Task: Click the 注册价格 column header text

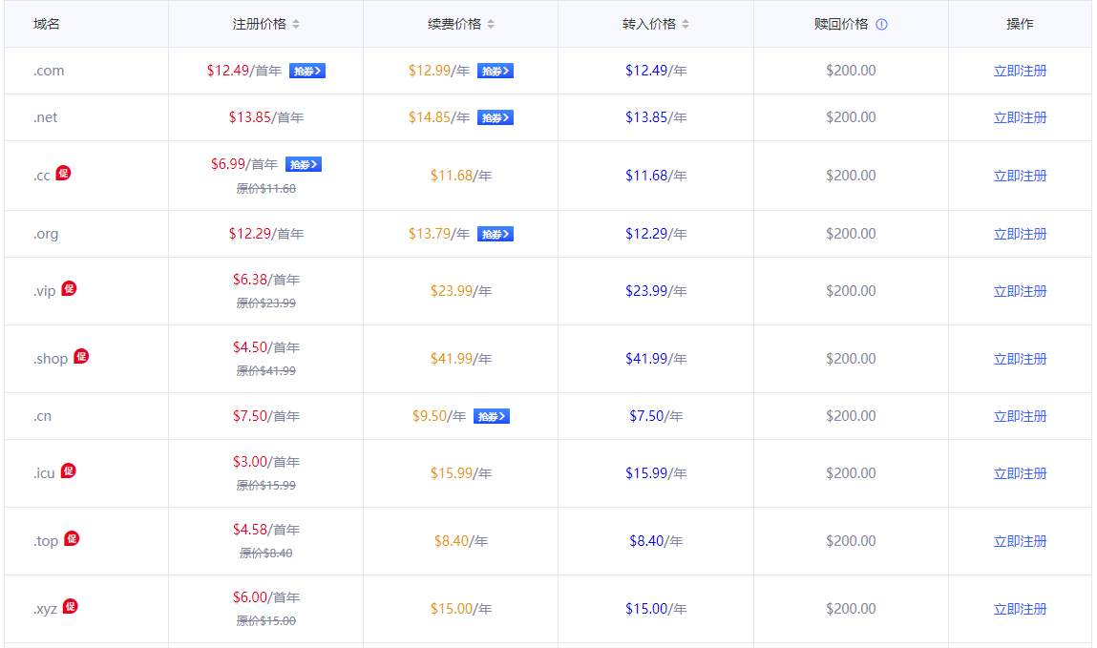Action: tap(259, 24)
